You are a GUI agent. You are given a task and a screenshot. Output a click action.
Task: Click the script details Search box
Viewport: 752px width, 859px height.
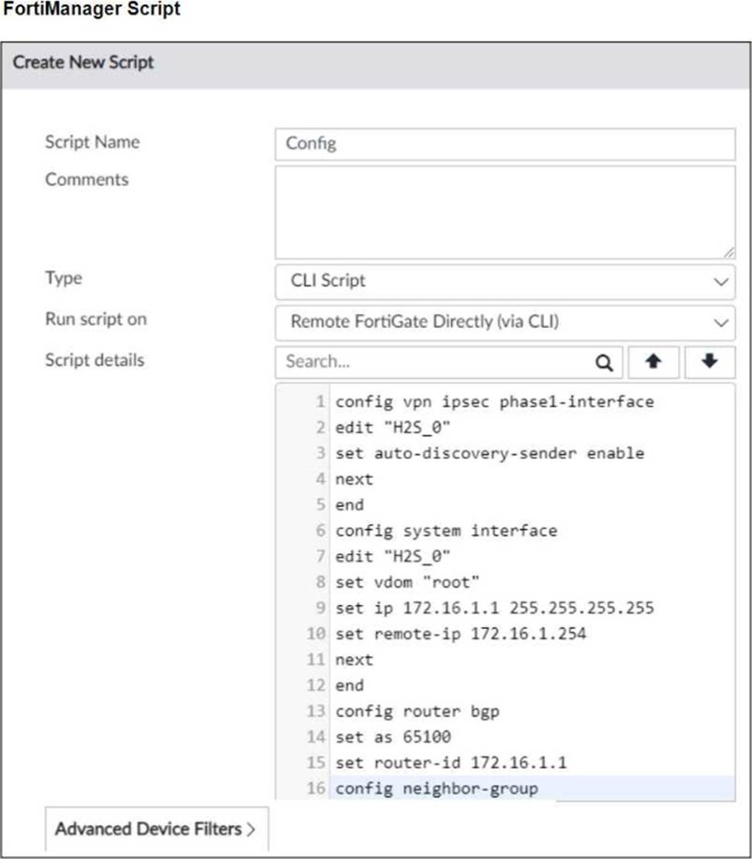tap(449, 362)
